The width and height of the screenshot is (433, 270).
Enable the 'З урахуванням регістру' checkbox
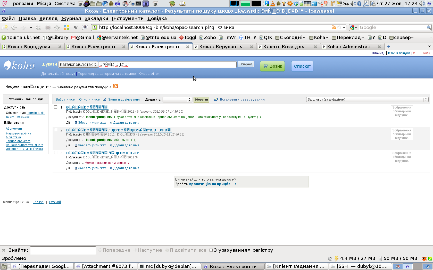[x=211, y=250]
